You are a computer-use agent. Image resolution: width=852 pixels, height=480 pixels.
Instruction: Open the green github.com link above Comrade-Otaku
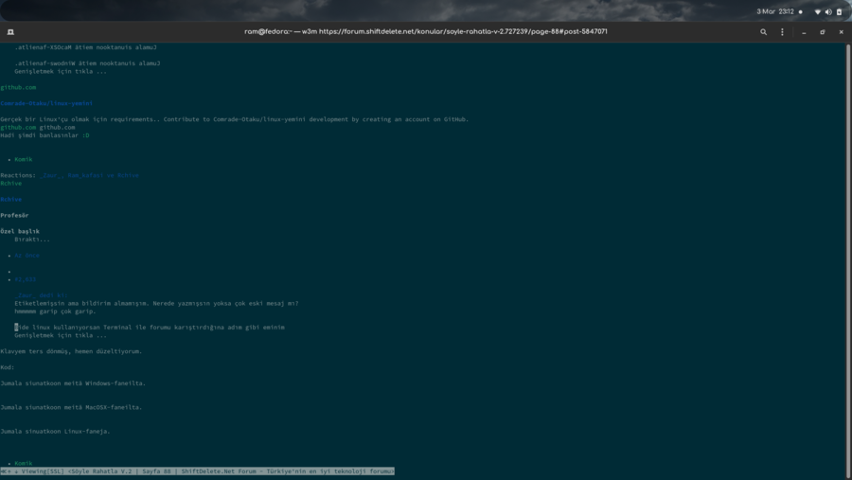18,87
